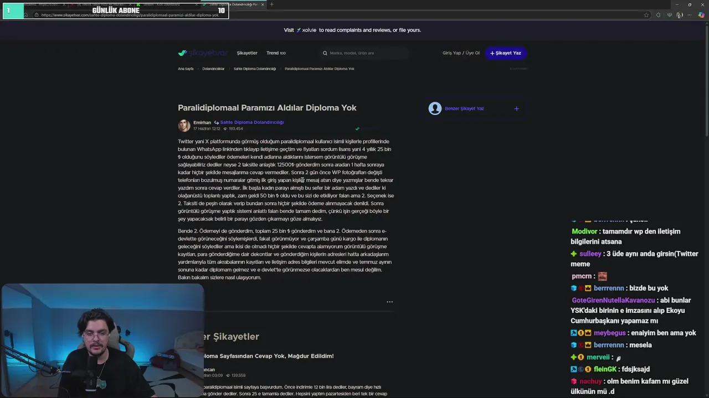Click chat username merveil
The image size is (709, 398).
pyautogui.click(x=598, y=358)
